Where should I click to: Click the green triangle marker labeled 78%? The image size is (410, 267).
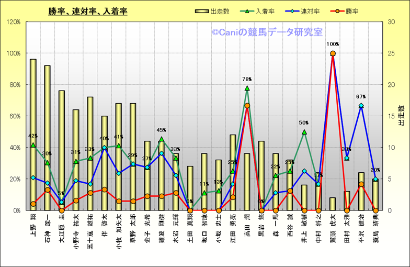click(x=247, y=88)
